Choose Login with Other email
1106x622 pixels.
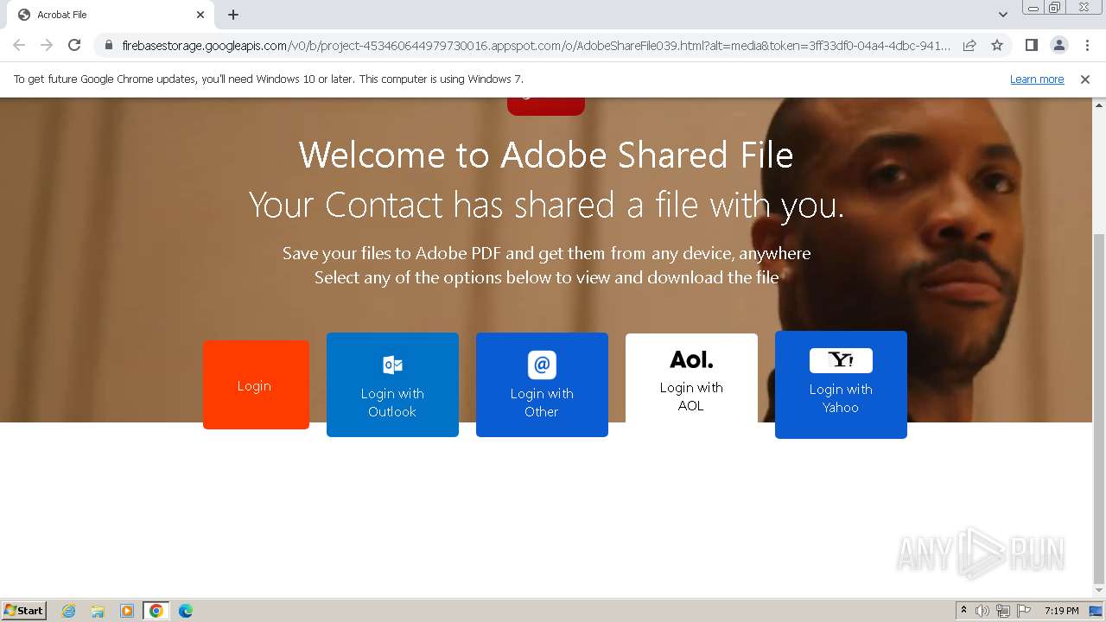pyautogui.click(x=542, y=384)
